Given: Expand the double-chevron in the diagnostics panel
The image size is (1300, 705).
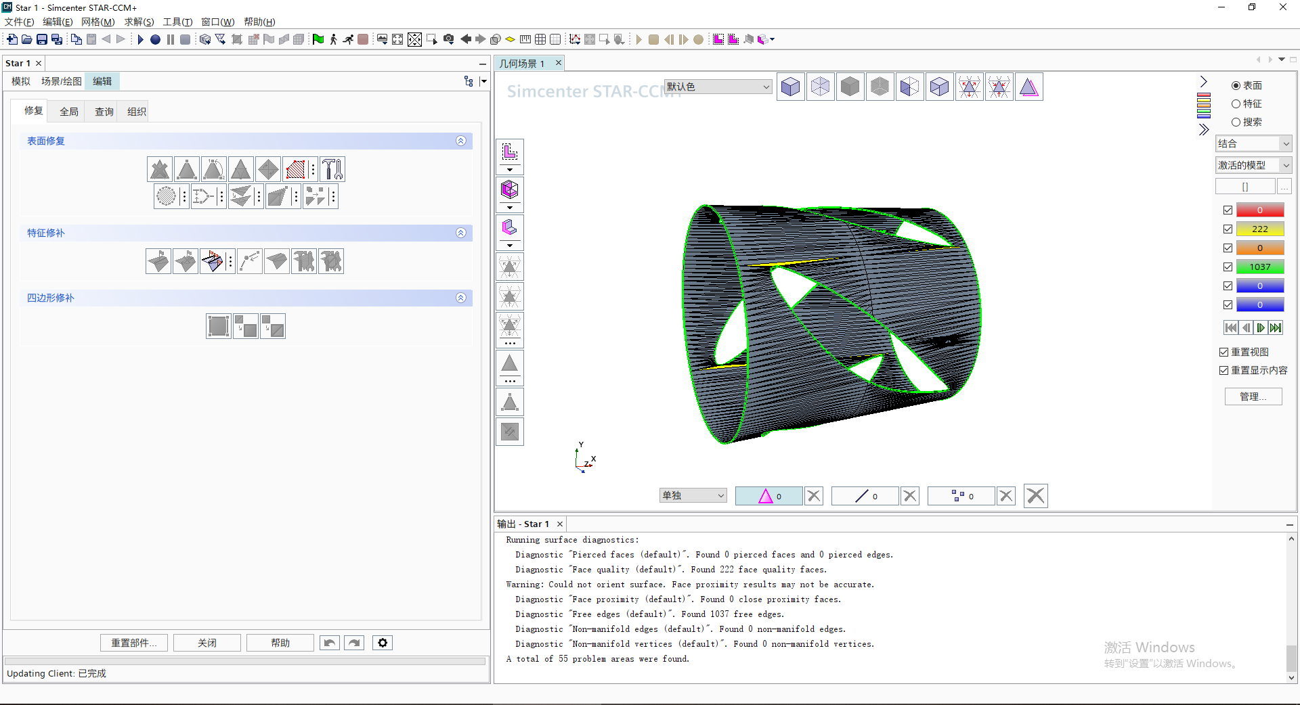Looking at the screenshot, I should click(x=1203, y=130).
